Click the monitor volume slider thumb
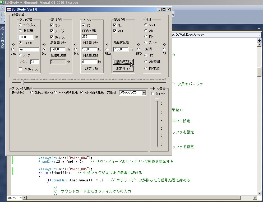263x202 pixels. (x=158, y=100)
